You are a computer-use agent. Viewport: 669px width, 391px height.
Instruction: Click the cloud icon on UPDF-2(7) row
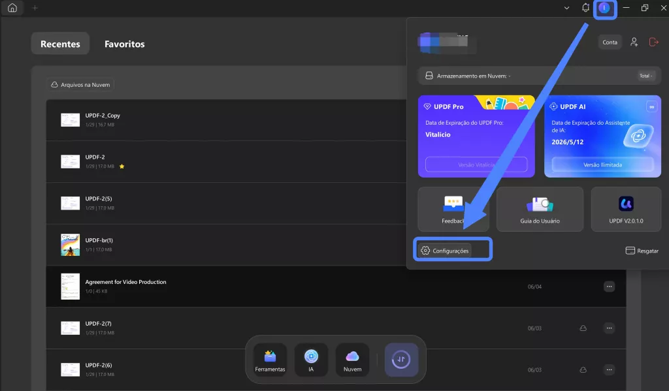583,328
